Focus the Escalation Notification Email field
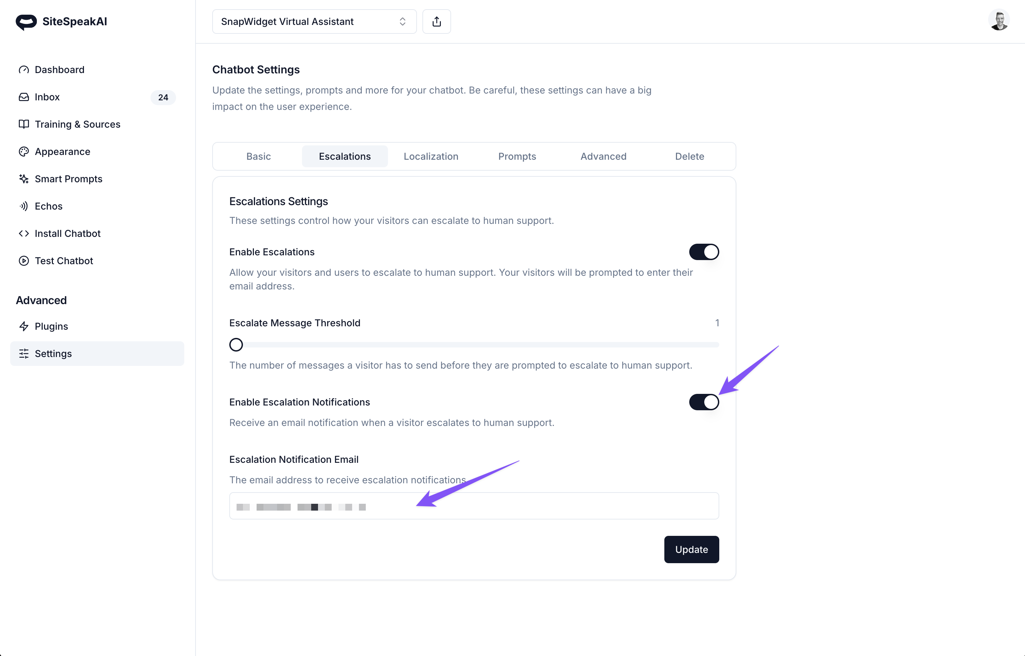The image size is (1025, 656). coord(474,506)
